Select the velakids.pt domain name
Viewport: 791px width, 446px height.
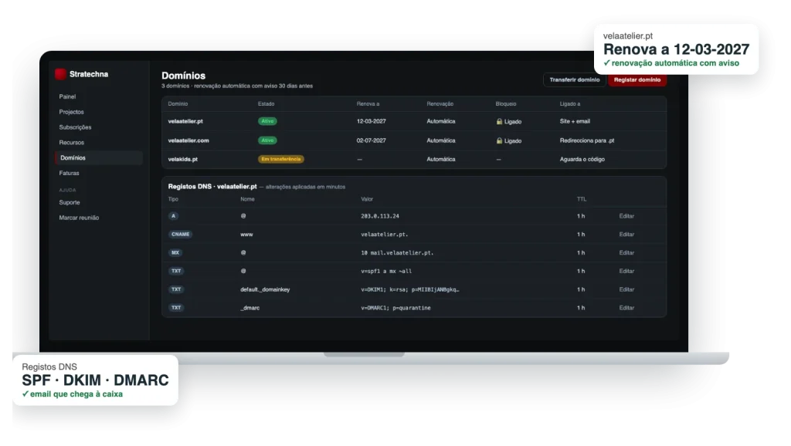[182, 159]
